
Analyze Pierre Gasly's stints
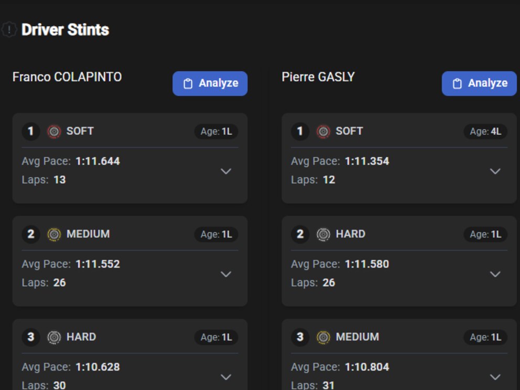479,83
